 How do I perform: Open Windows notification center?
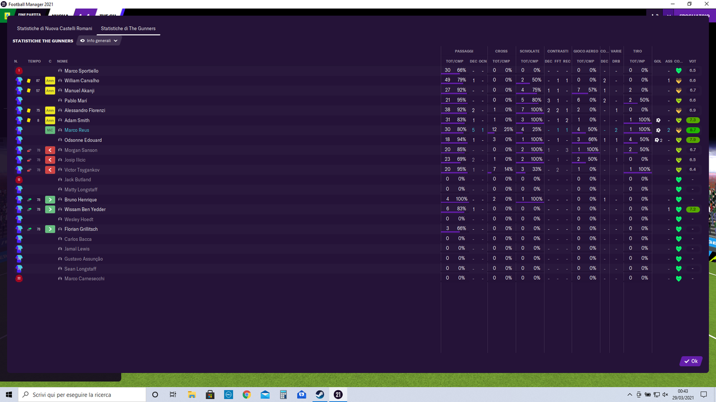click(x=704, y=395)
